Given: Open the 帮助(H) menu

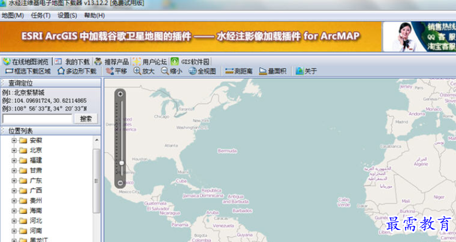Looking at the screenshot, I should (94, 16).
